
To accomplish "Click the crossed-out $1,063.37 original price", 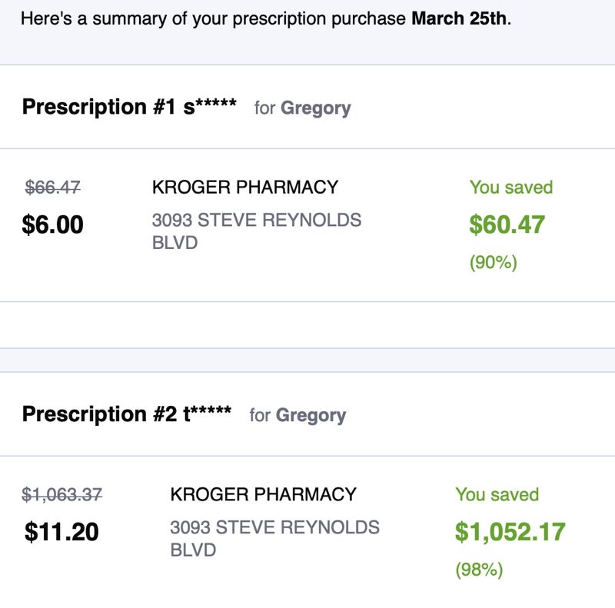I will [62, 494].
